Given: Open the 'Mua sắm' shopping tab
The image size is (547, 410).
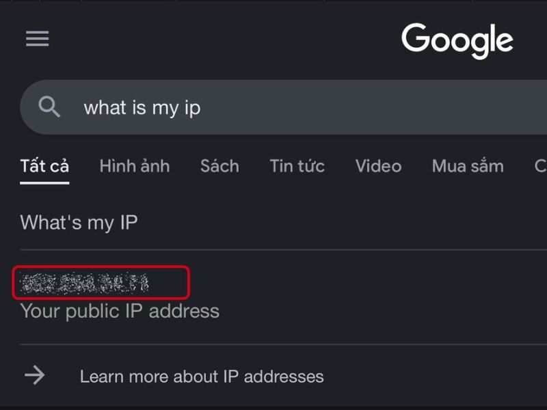Looking at the screenshot, I should pyautogui.click(x=467, y=166).
